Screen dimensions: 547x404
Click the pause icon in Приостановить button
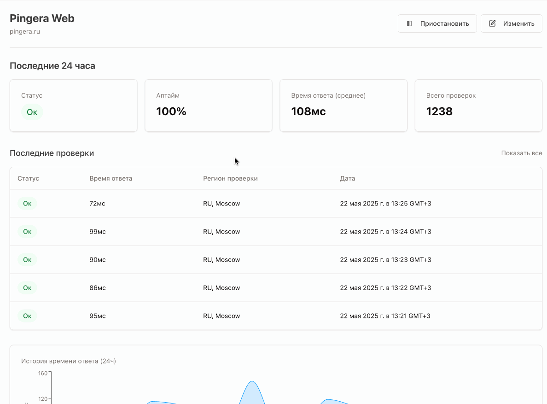409,23
